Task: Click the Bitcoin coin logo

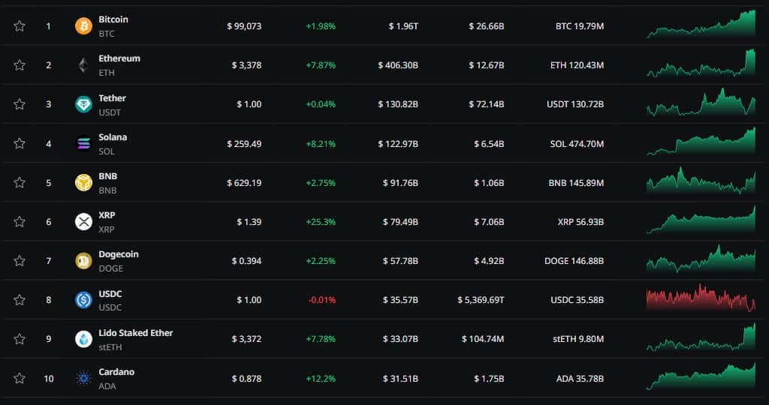Action: click(x=83, y=26)
